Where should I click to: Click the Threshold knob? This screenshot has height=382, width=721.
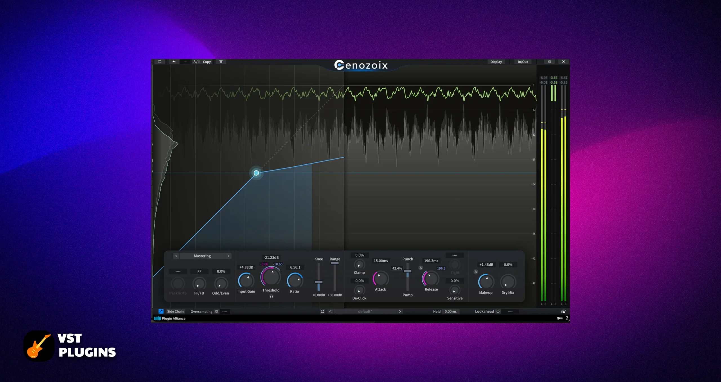coord(271,277)
